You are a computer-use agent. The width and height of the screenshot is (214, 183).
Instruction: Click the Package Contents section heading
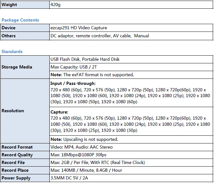pyautogui.click(x=20, y=20)
